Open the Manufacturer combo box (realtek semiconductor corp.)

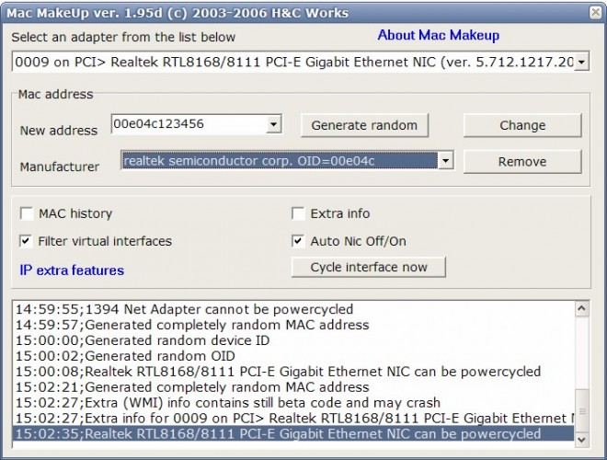pos(287,160)
